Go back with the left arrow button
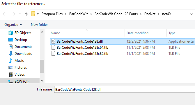This screenshot has height=105, width=195. [5, 14]
